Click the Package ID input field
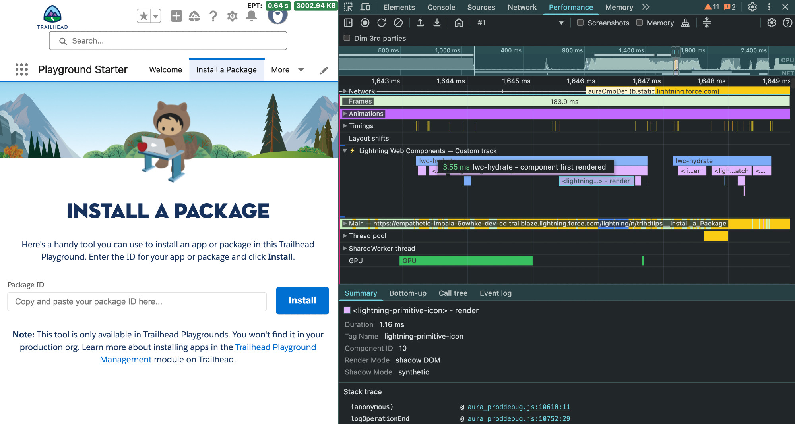The image size is (795, 424). 137,302
